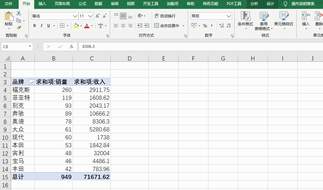323x190 pixels.
Task: Toggle underline formatting
Action: click(x=49, y=26)
